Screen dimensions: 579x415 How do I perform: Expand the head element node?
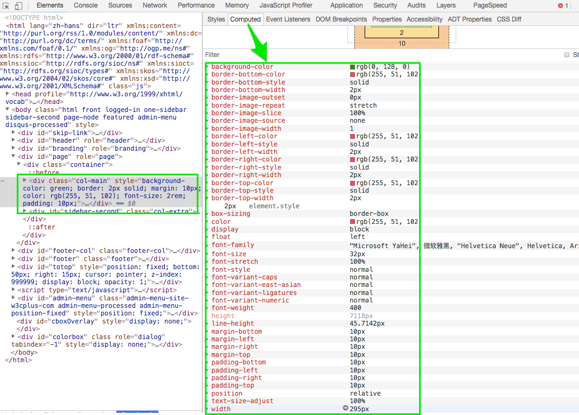[8, 94]
